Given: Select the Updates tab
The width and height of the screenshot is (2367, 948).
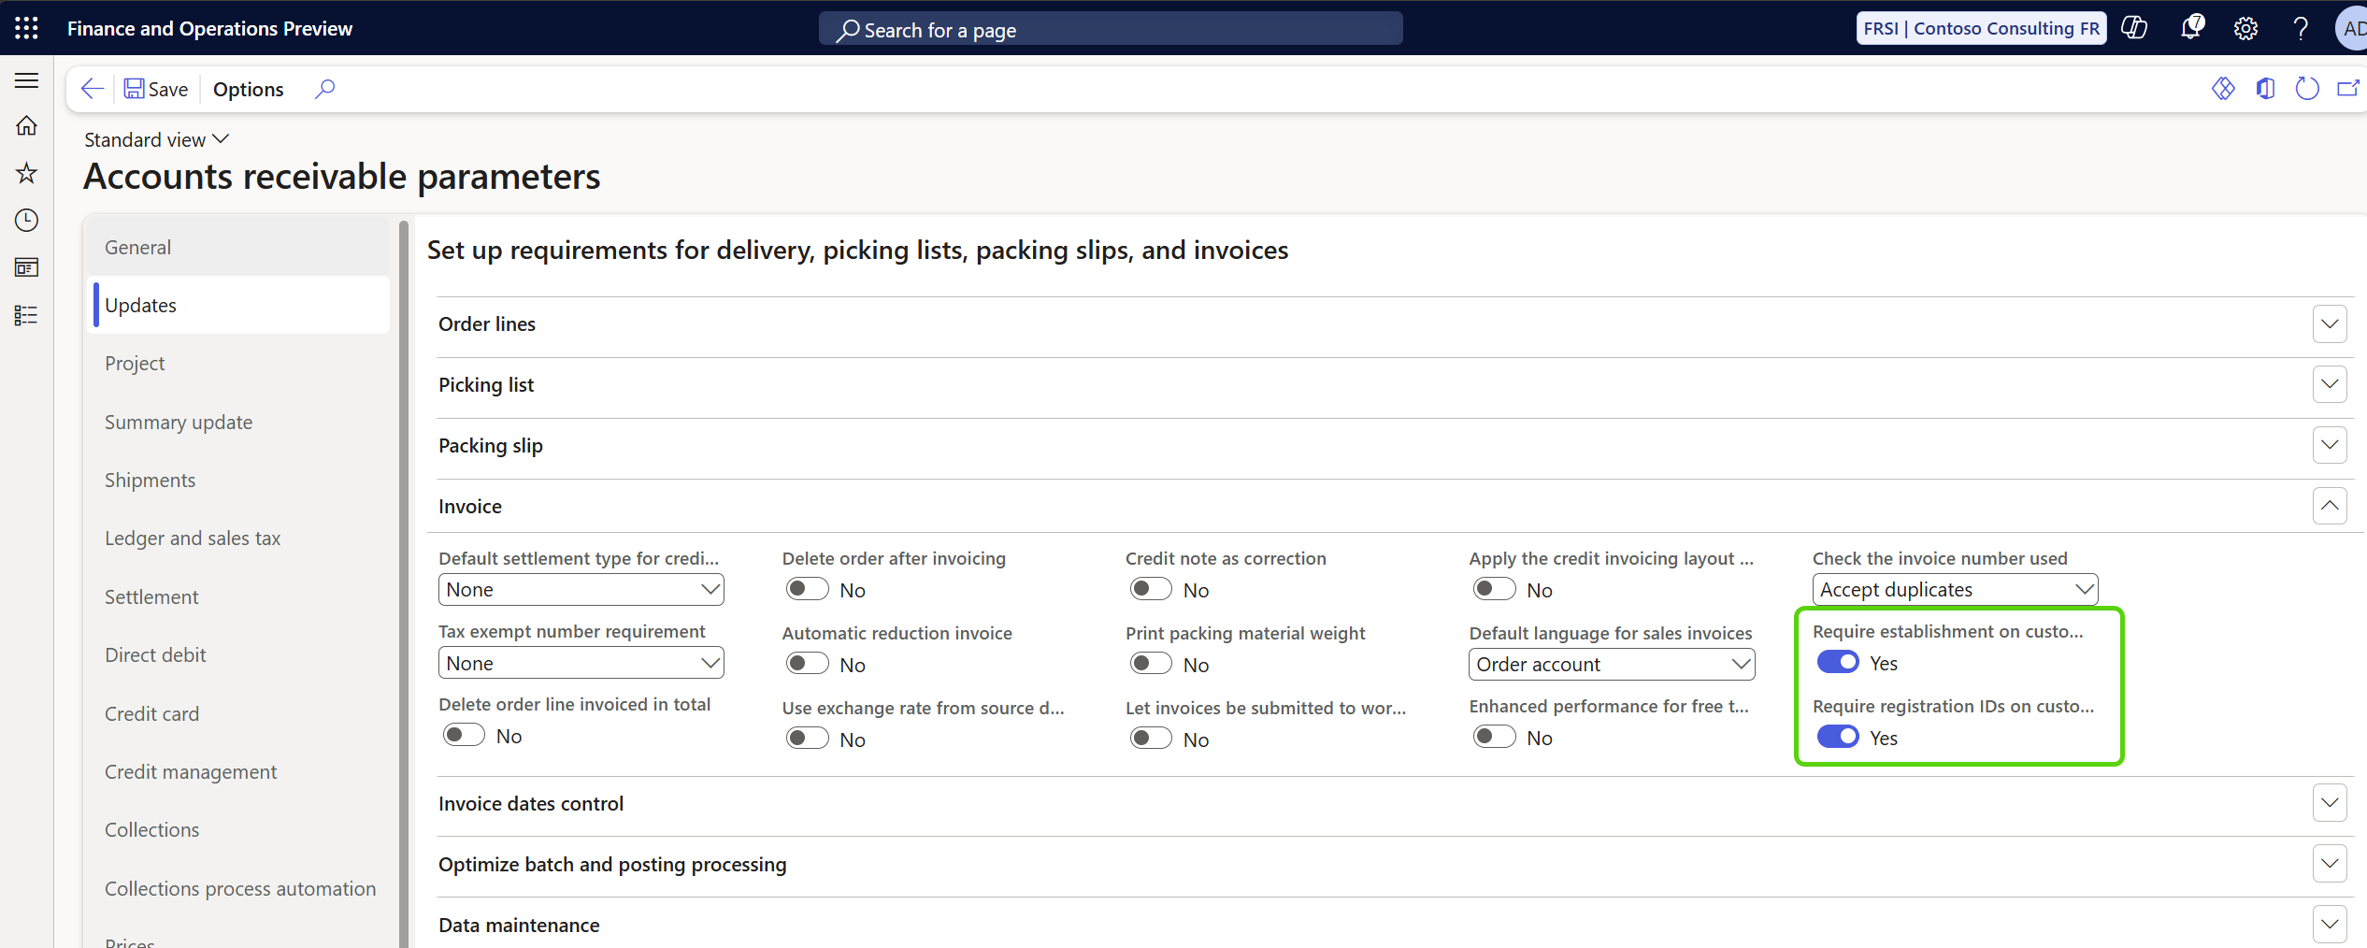Looking at the screenshot, I should click(x=239, y=305).
